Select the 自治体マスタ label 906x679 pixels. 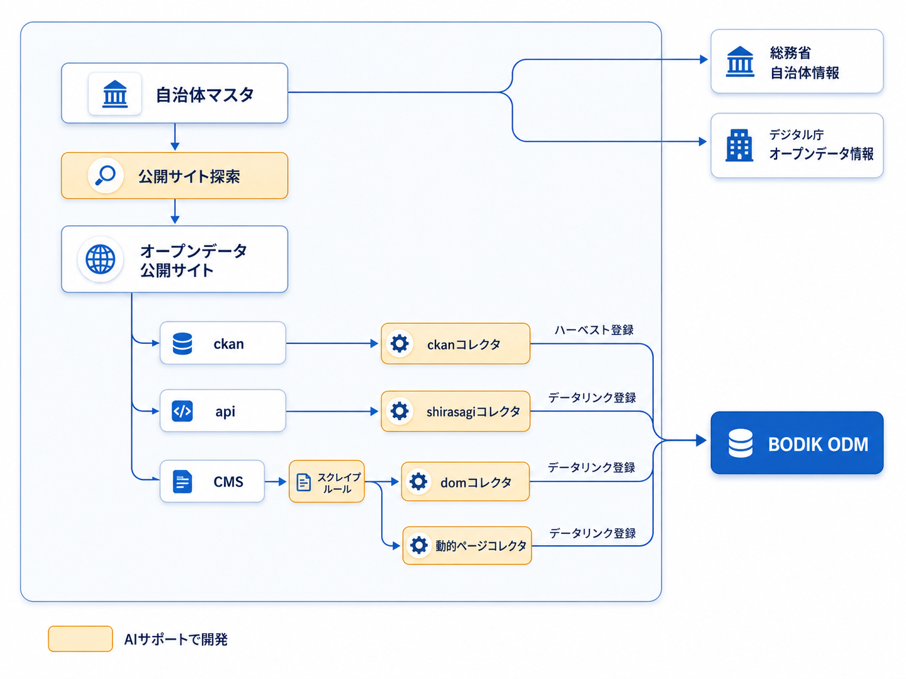(205, 94)
